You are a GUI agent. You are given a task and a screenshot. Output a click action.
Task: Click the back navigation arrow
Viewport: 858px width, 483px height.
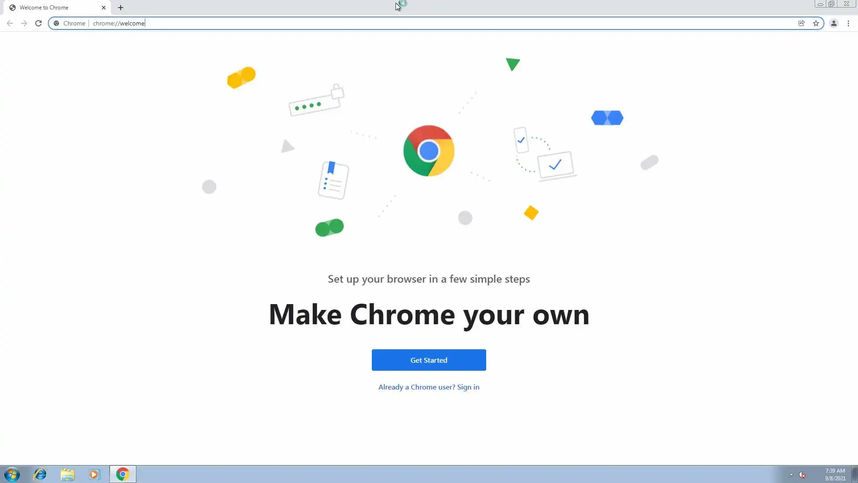(x=10, y=23)
